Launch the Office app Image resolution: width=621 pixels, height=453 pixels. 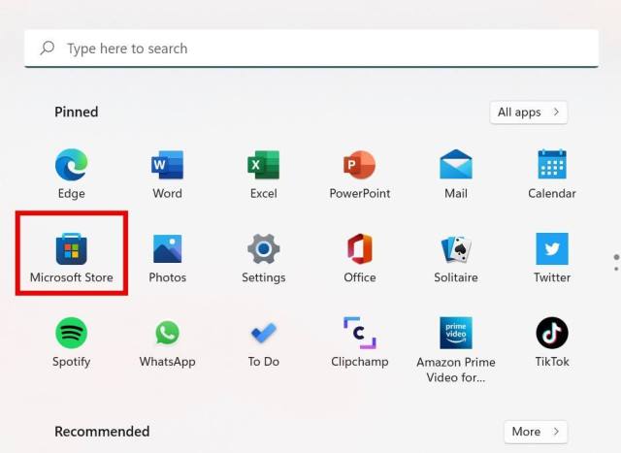360,257
